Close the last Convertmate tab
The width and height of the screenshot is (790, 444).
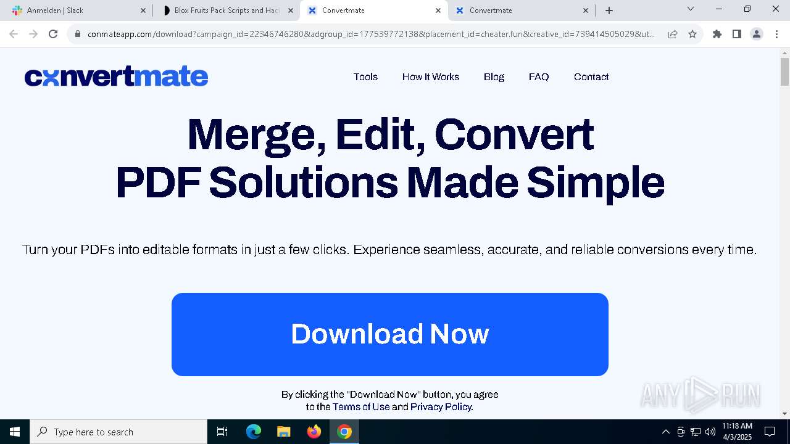[586, 10]
